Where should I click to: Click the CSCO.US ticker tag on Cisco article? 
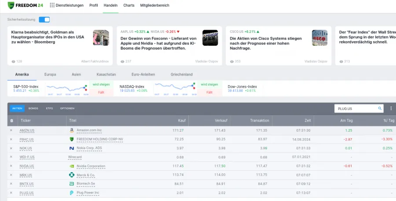click(237, 32)
